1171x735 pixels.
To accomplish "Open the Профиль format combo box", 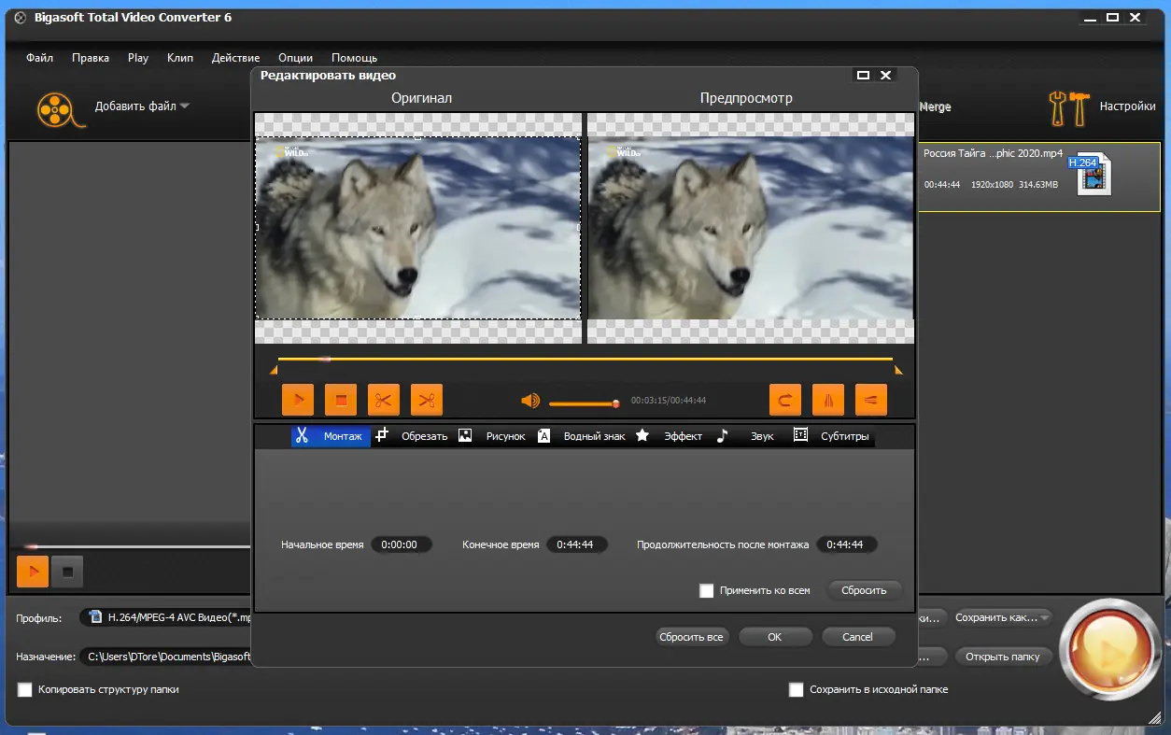I will [168, 617].
